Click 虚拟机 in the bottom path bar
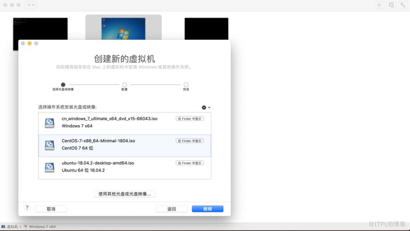The height and width of the screenshot is (231, 410). [x=10, y=226]
